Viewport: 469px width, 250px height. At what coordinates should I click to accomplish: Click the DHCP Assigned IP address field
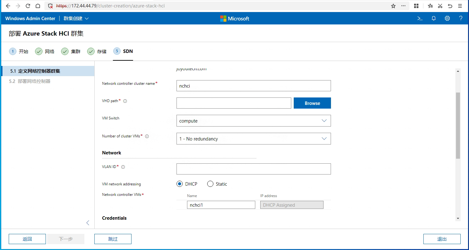[x=292, y=205]
